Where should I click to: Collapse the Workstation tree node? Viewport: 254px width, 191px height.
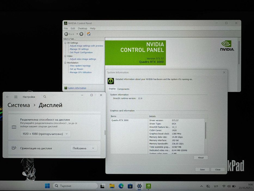coord(65,63)
